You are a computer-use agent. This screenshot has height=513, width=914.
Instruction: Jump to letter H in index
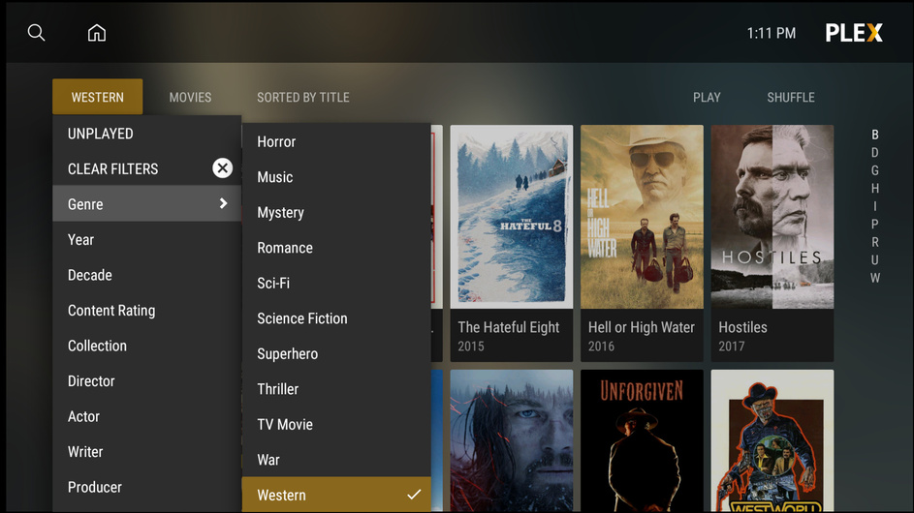point(875,188)
